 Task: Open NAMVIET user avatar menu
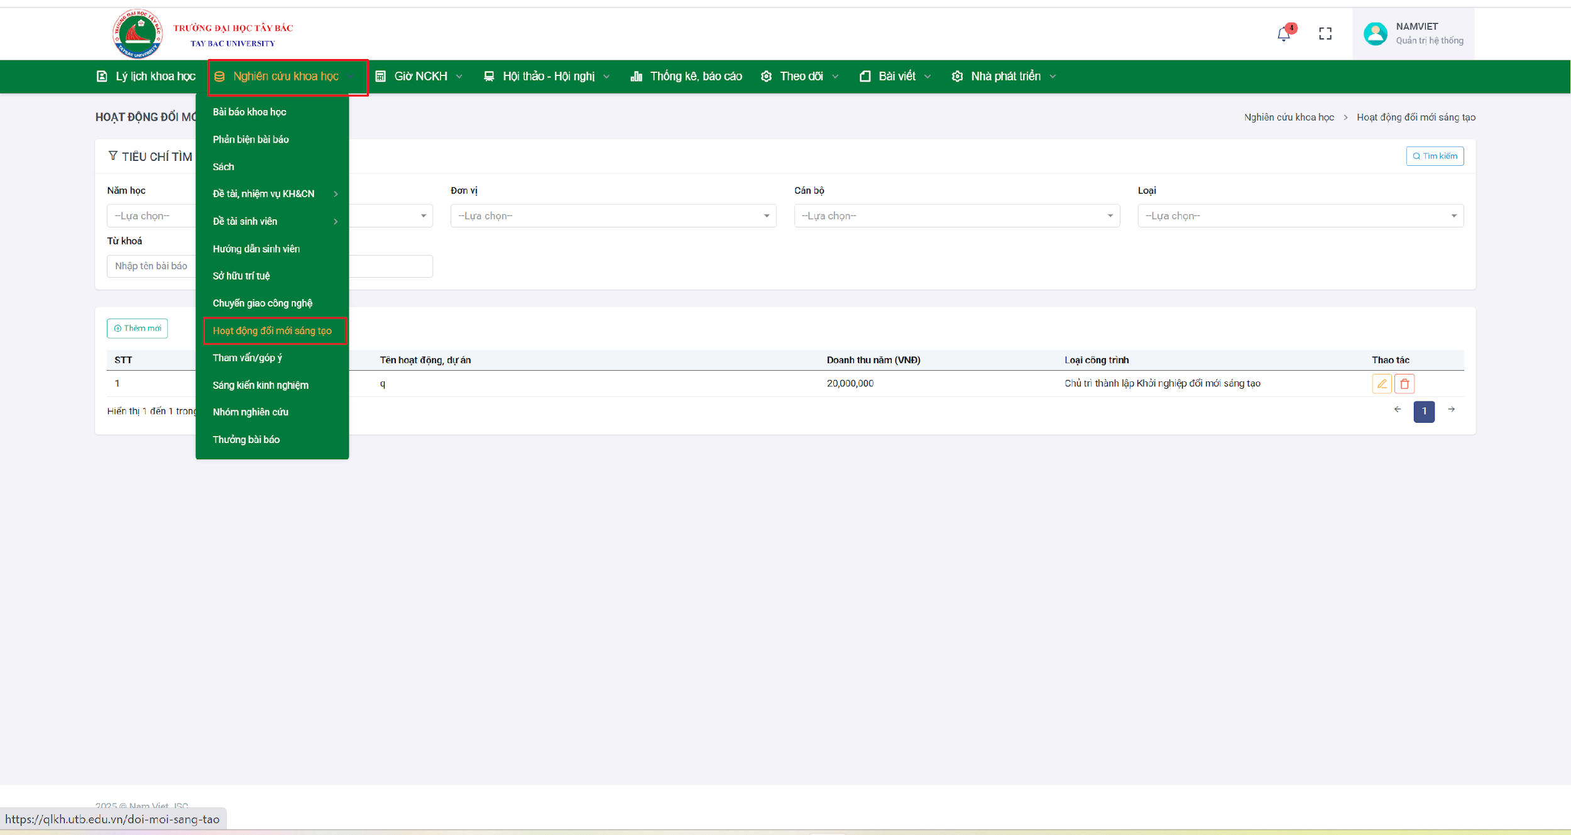click(1374, 34)
